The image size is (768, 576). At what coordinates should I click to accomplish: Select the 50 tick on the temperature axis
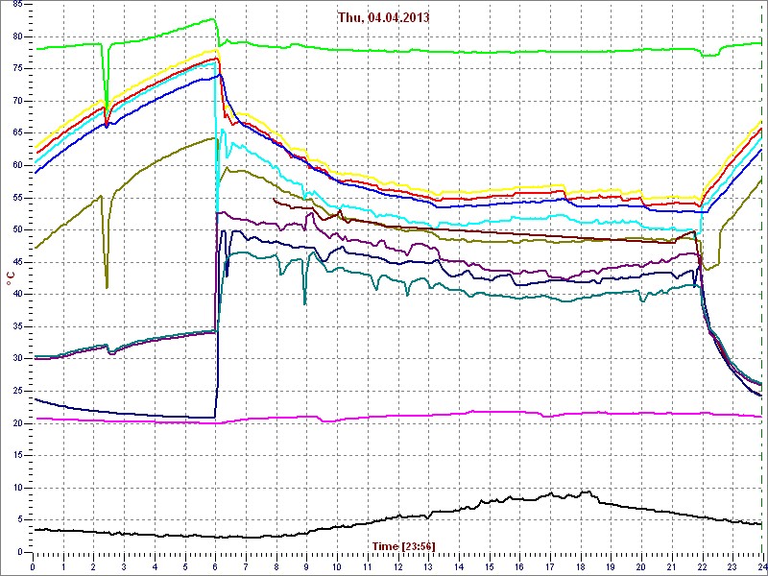(16, 229)
